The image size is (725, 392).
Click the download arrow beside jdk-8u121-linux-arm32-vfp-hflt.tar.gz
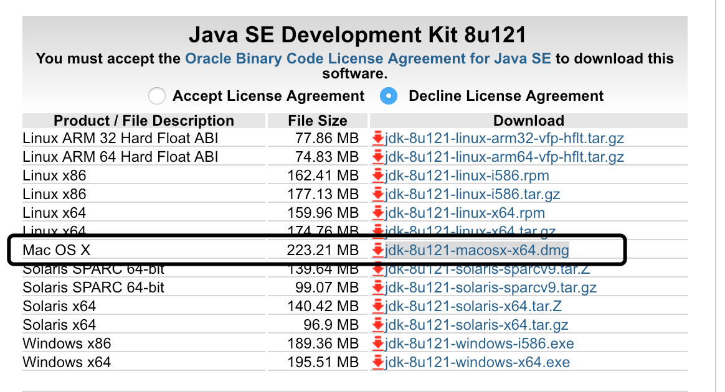[x=377, y=138]
